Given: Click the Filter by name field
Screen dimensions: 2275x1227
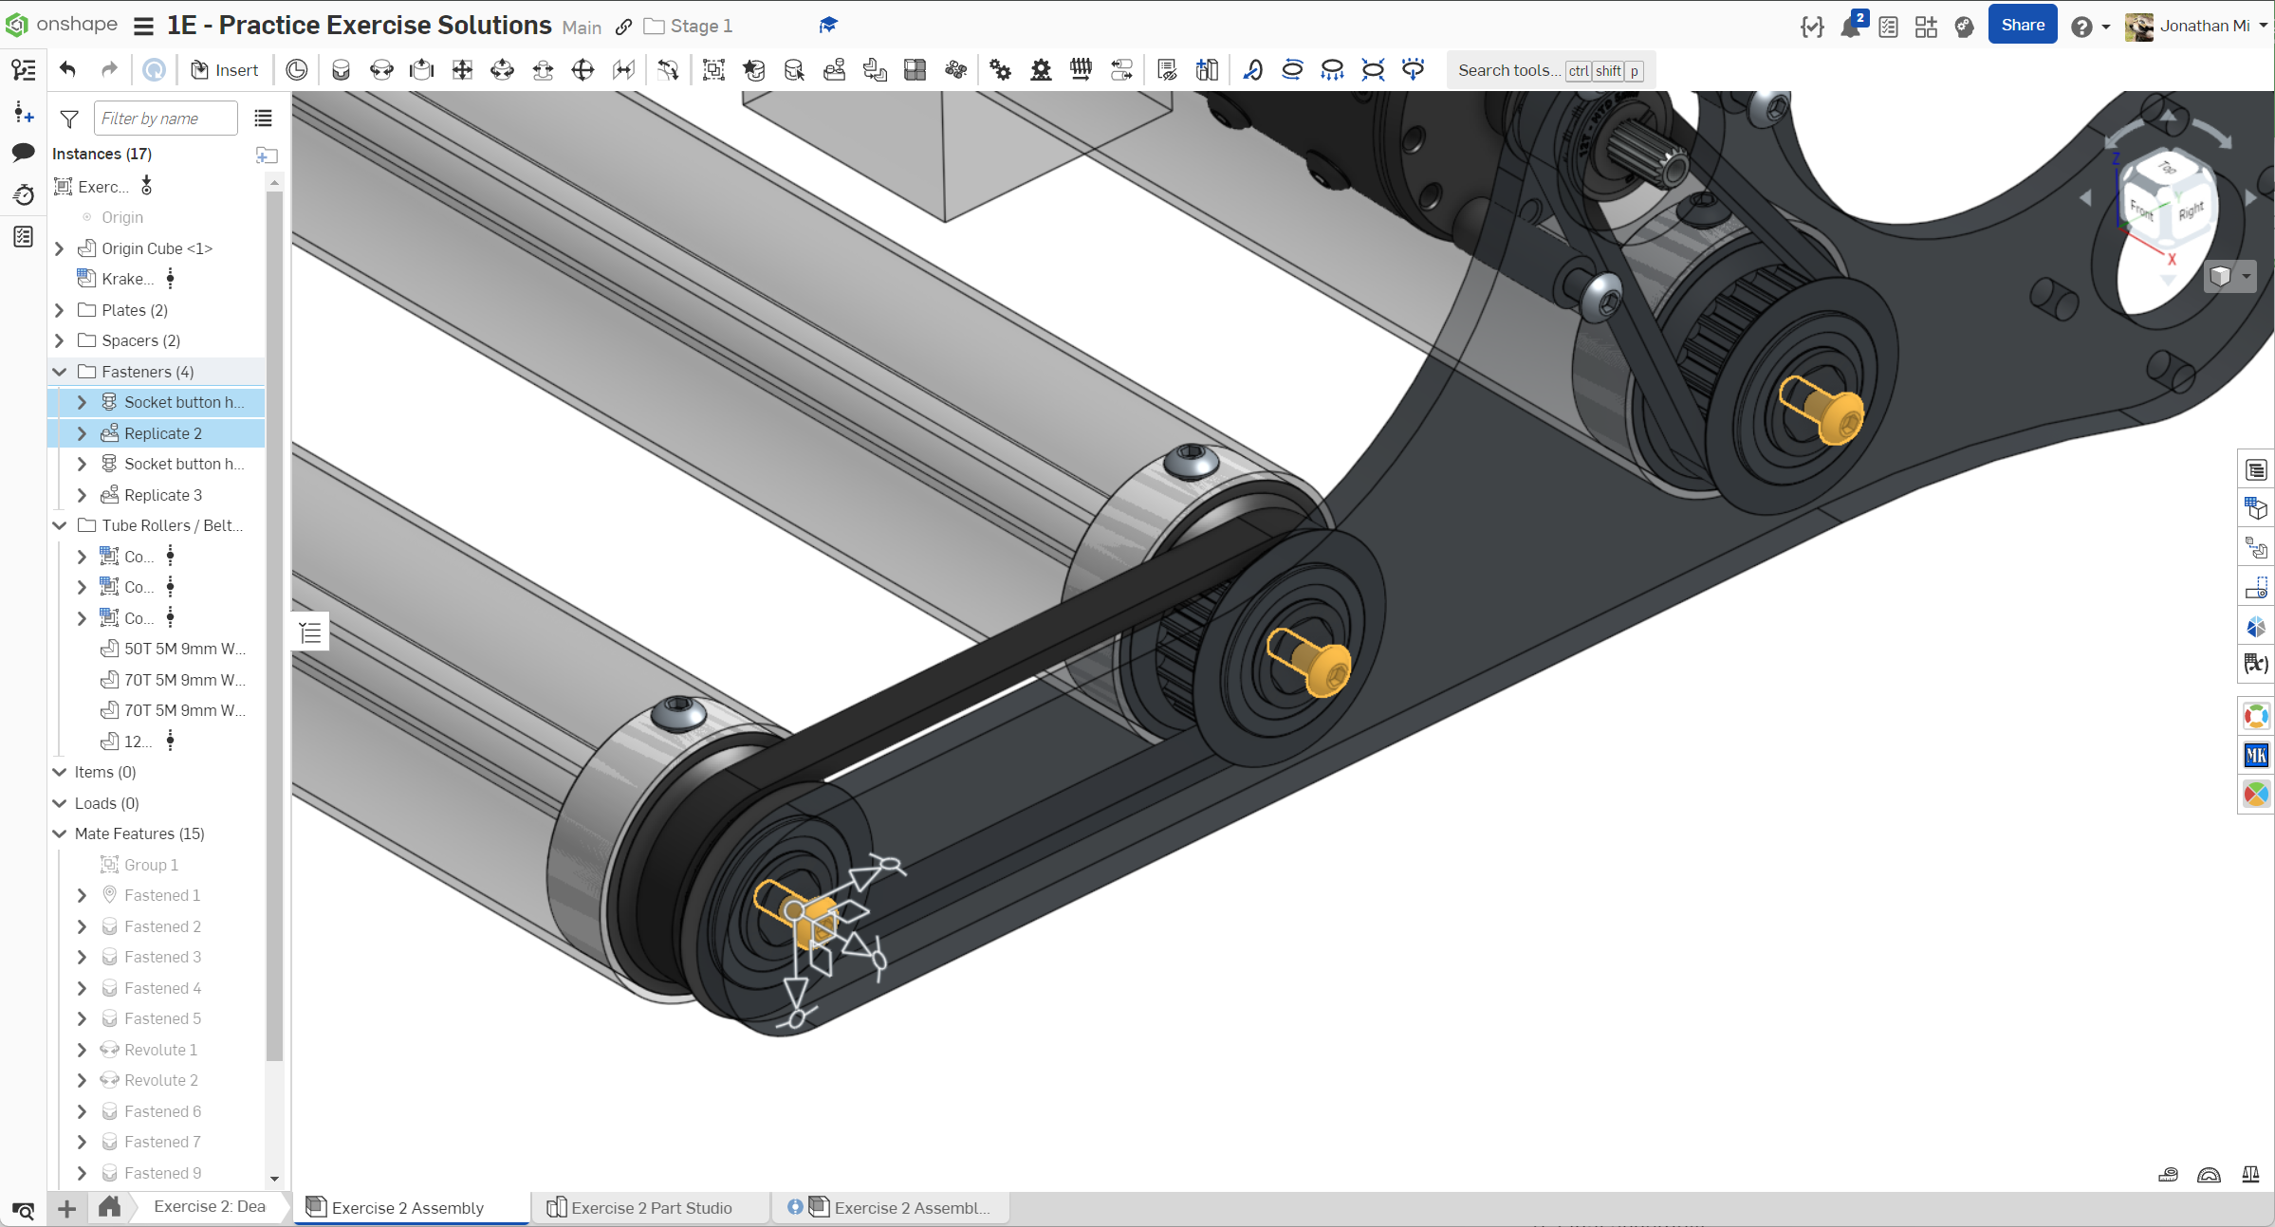Looking at the screenshot, I should tap(165, 119).
